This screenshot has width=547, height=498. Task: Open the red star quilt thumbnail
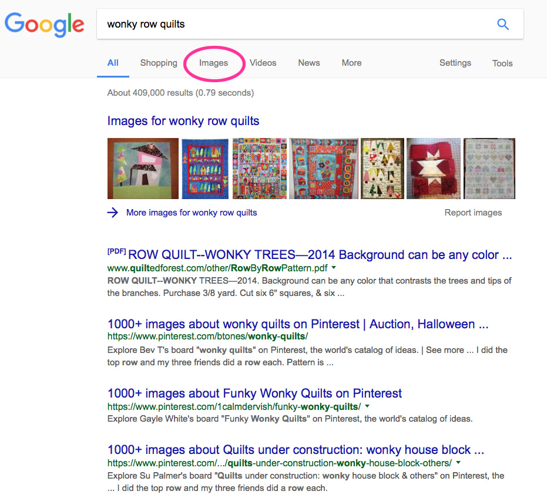coord(434,169)
